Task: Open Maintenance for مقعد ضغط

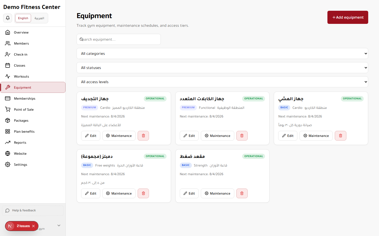Action: (x=217, y=194)
